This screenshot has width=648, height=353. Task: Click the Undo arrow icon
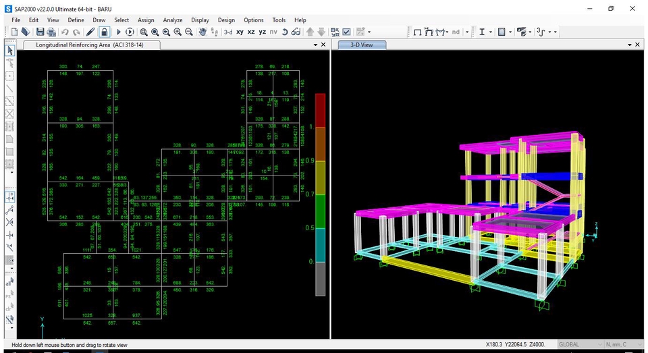pyautogui.click(x=65, y=32)
